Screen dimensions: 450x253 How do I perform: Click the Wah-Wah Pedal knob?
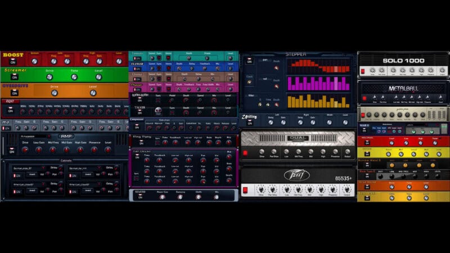coord(172,101)
